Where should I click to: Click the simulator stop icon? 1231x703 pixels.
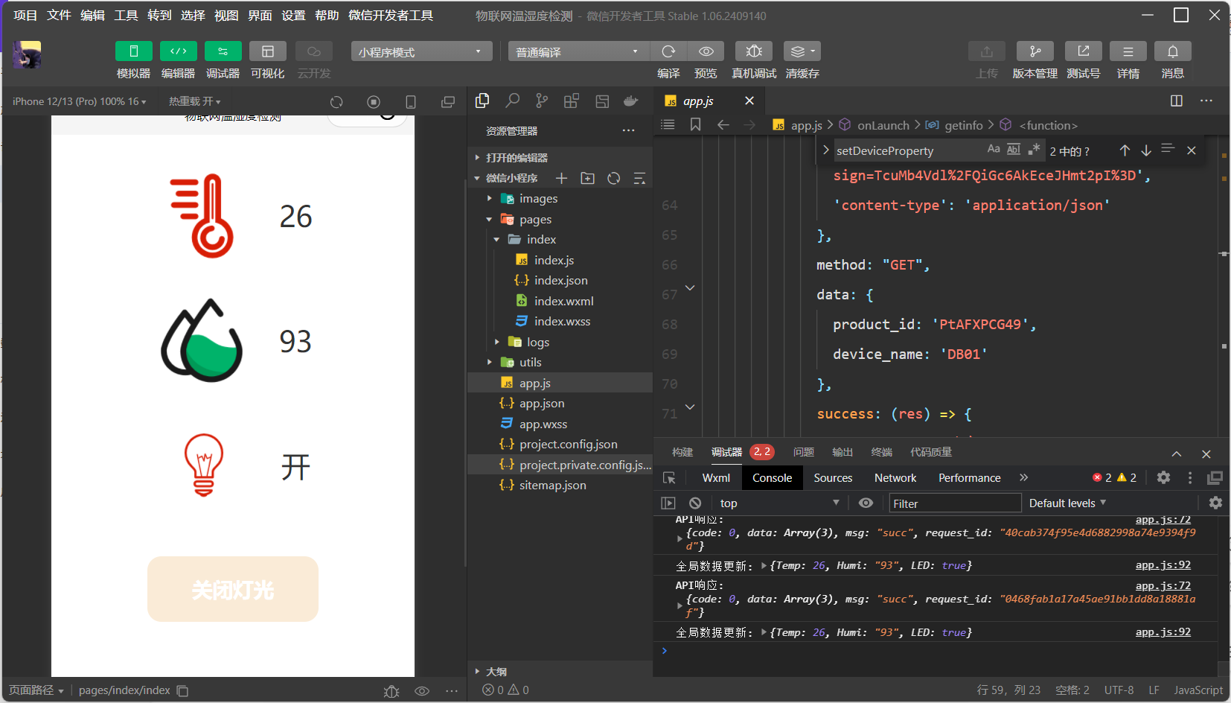tap(374, 102)
